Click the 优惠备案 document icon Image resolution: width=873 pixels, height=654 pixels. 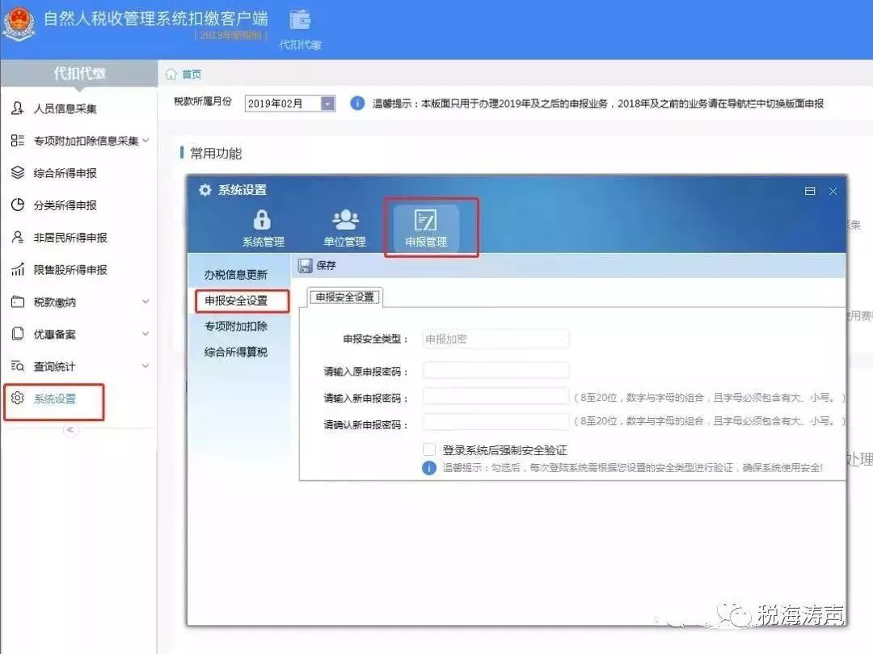[17, 334]
